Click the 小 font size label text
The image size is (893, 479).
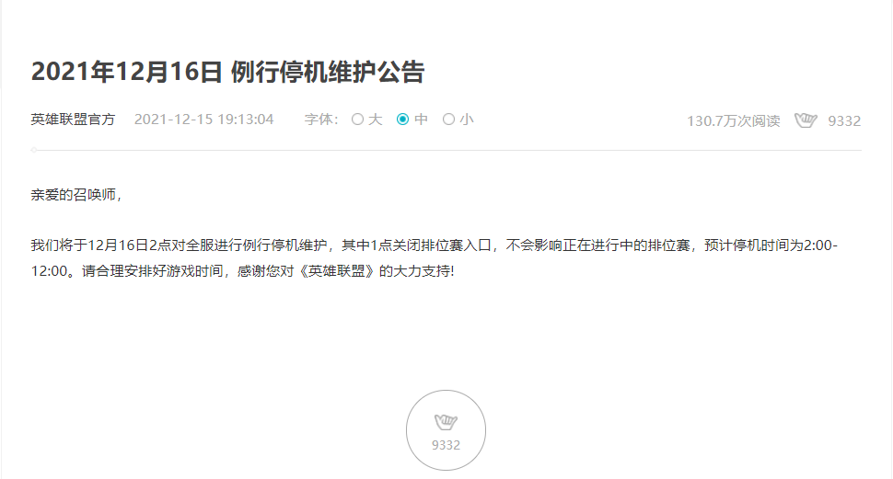467,119
